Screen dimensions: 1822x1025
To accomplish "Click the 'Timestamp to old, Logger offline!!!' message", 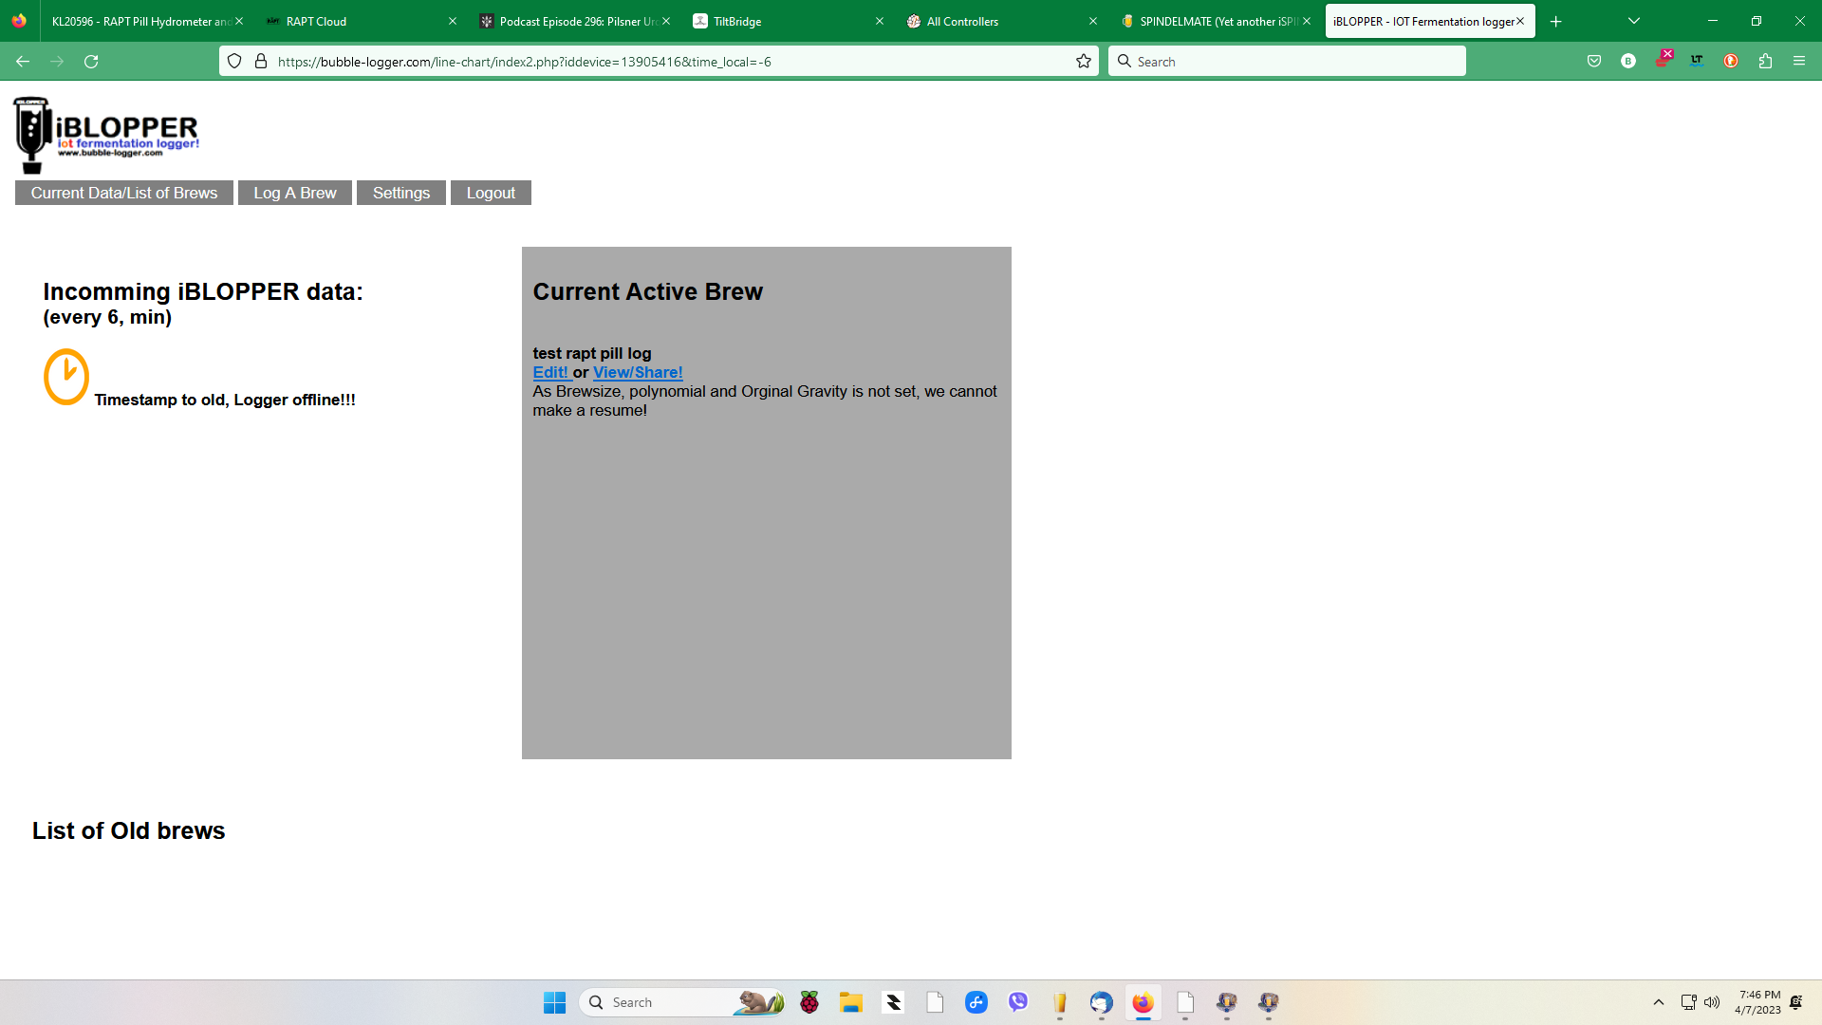I will (225, 400).
